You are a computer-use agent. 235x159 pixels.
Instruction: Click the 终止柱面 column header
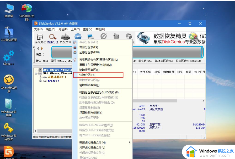coord(200,72)
